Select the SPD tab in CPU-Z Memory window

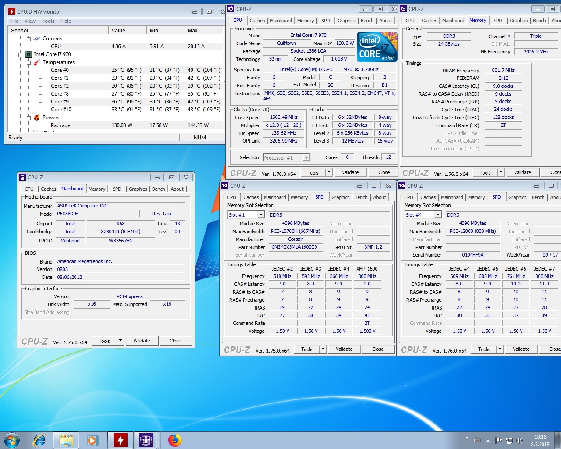498,21
